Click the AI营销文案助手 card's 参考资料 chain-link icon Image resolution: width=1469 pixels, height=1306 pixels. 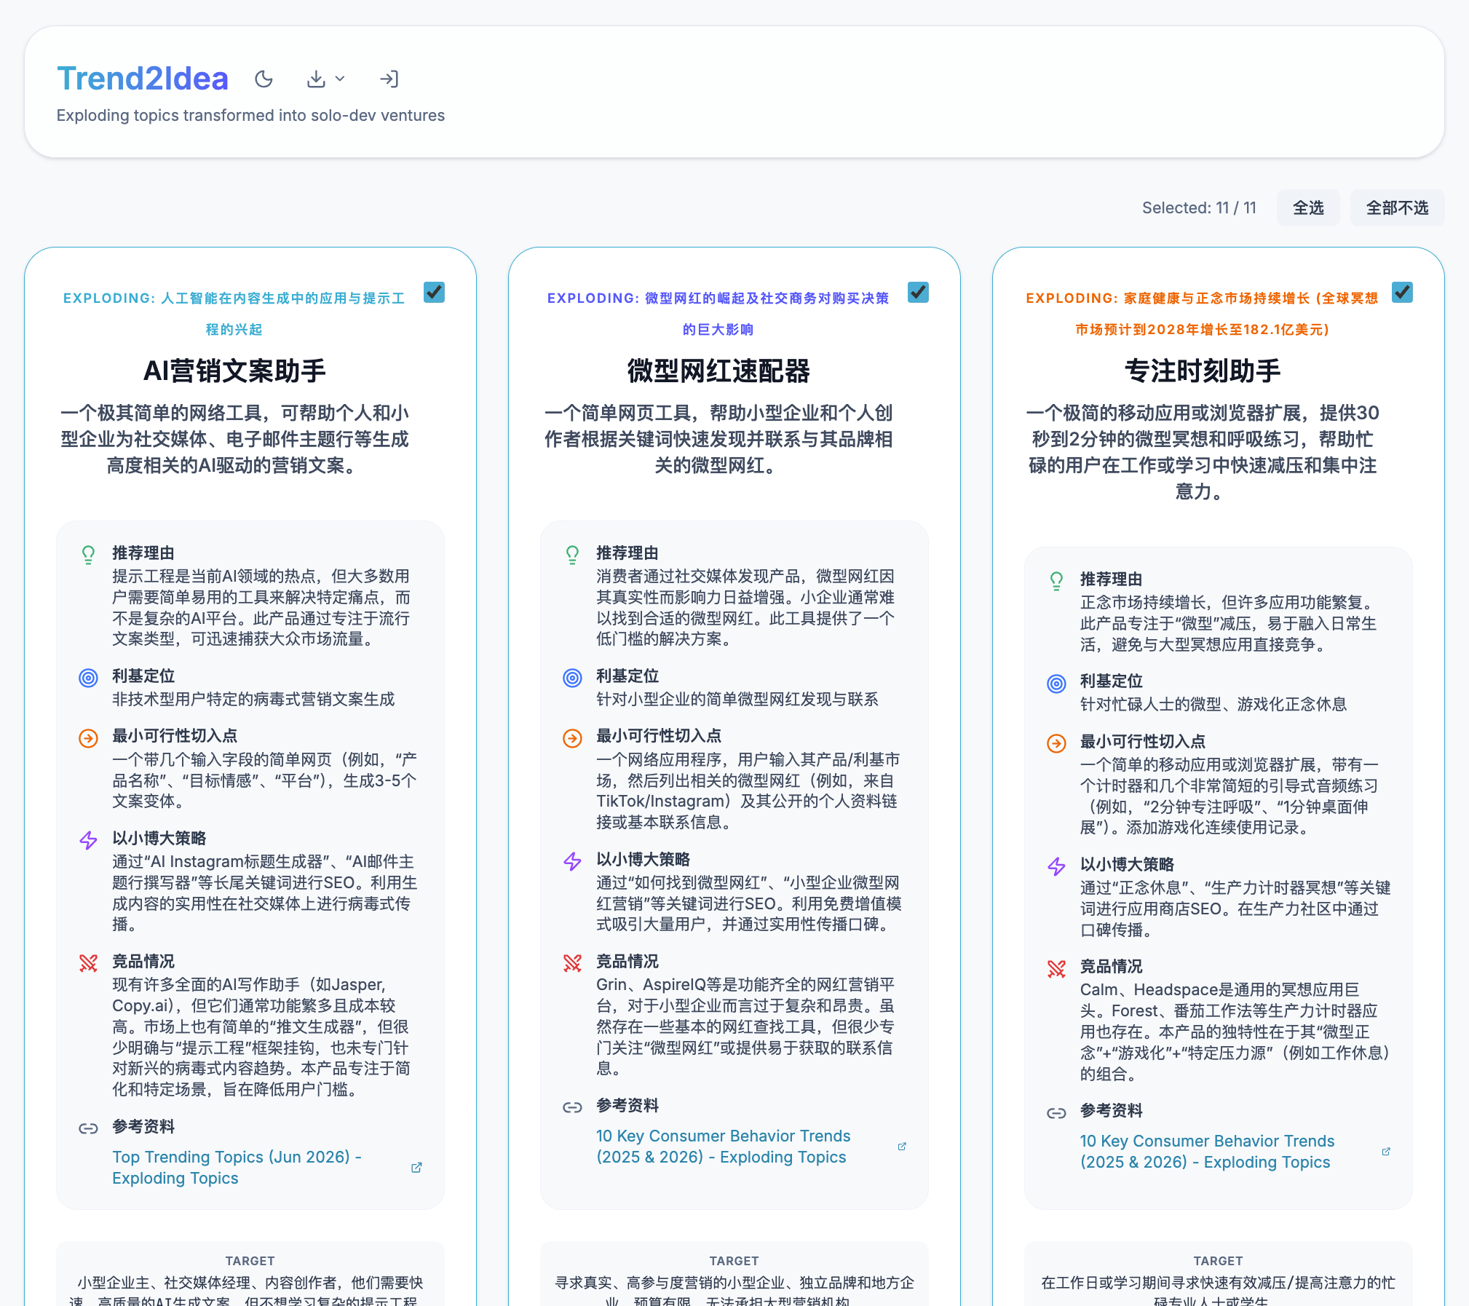click(x=88, y=1129)
